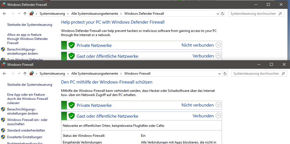
Task: Click Eingehende Verbindungen label
Action: coord(82,142)
